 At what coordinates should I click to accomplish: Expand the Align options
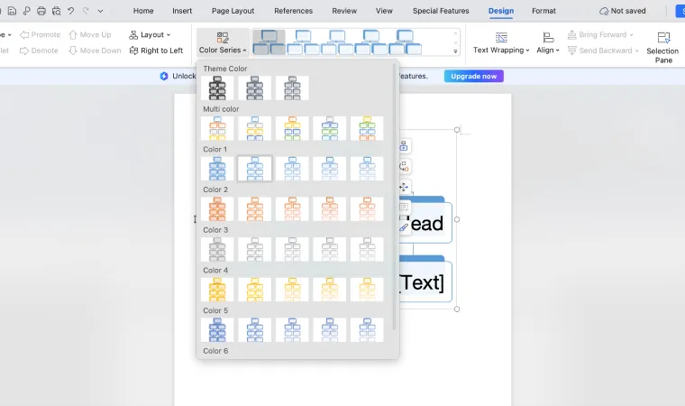[x=547, y=42]
